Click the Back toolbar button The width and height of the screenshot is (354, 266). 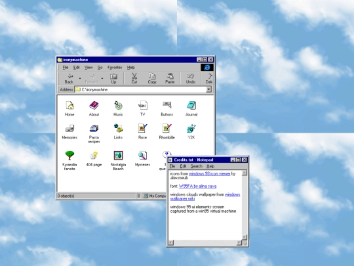[69, 79]
